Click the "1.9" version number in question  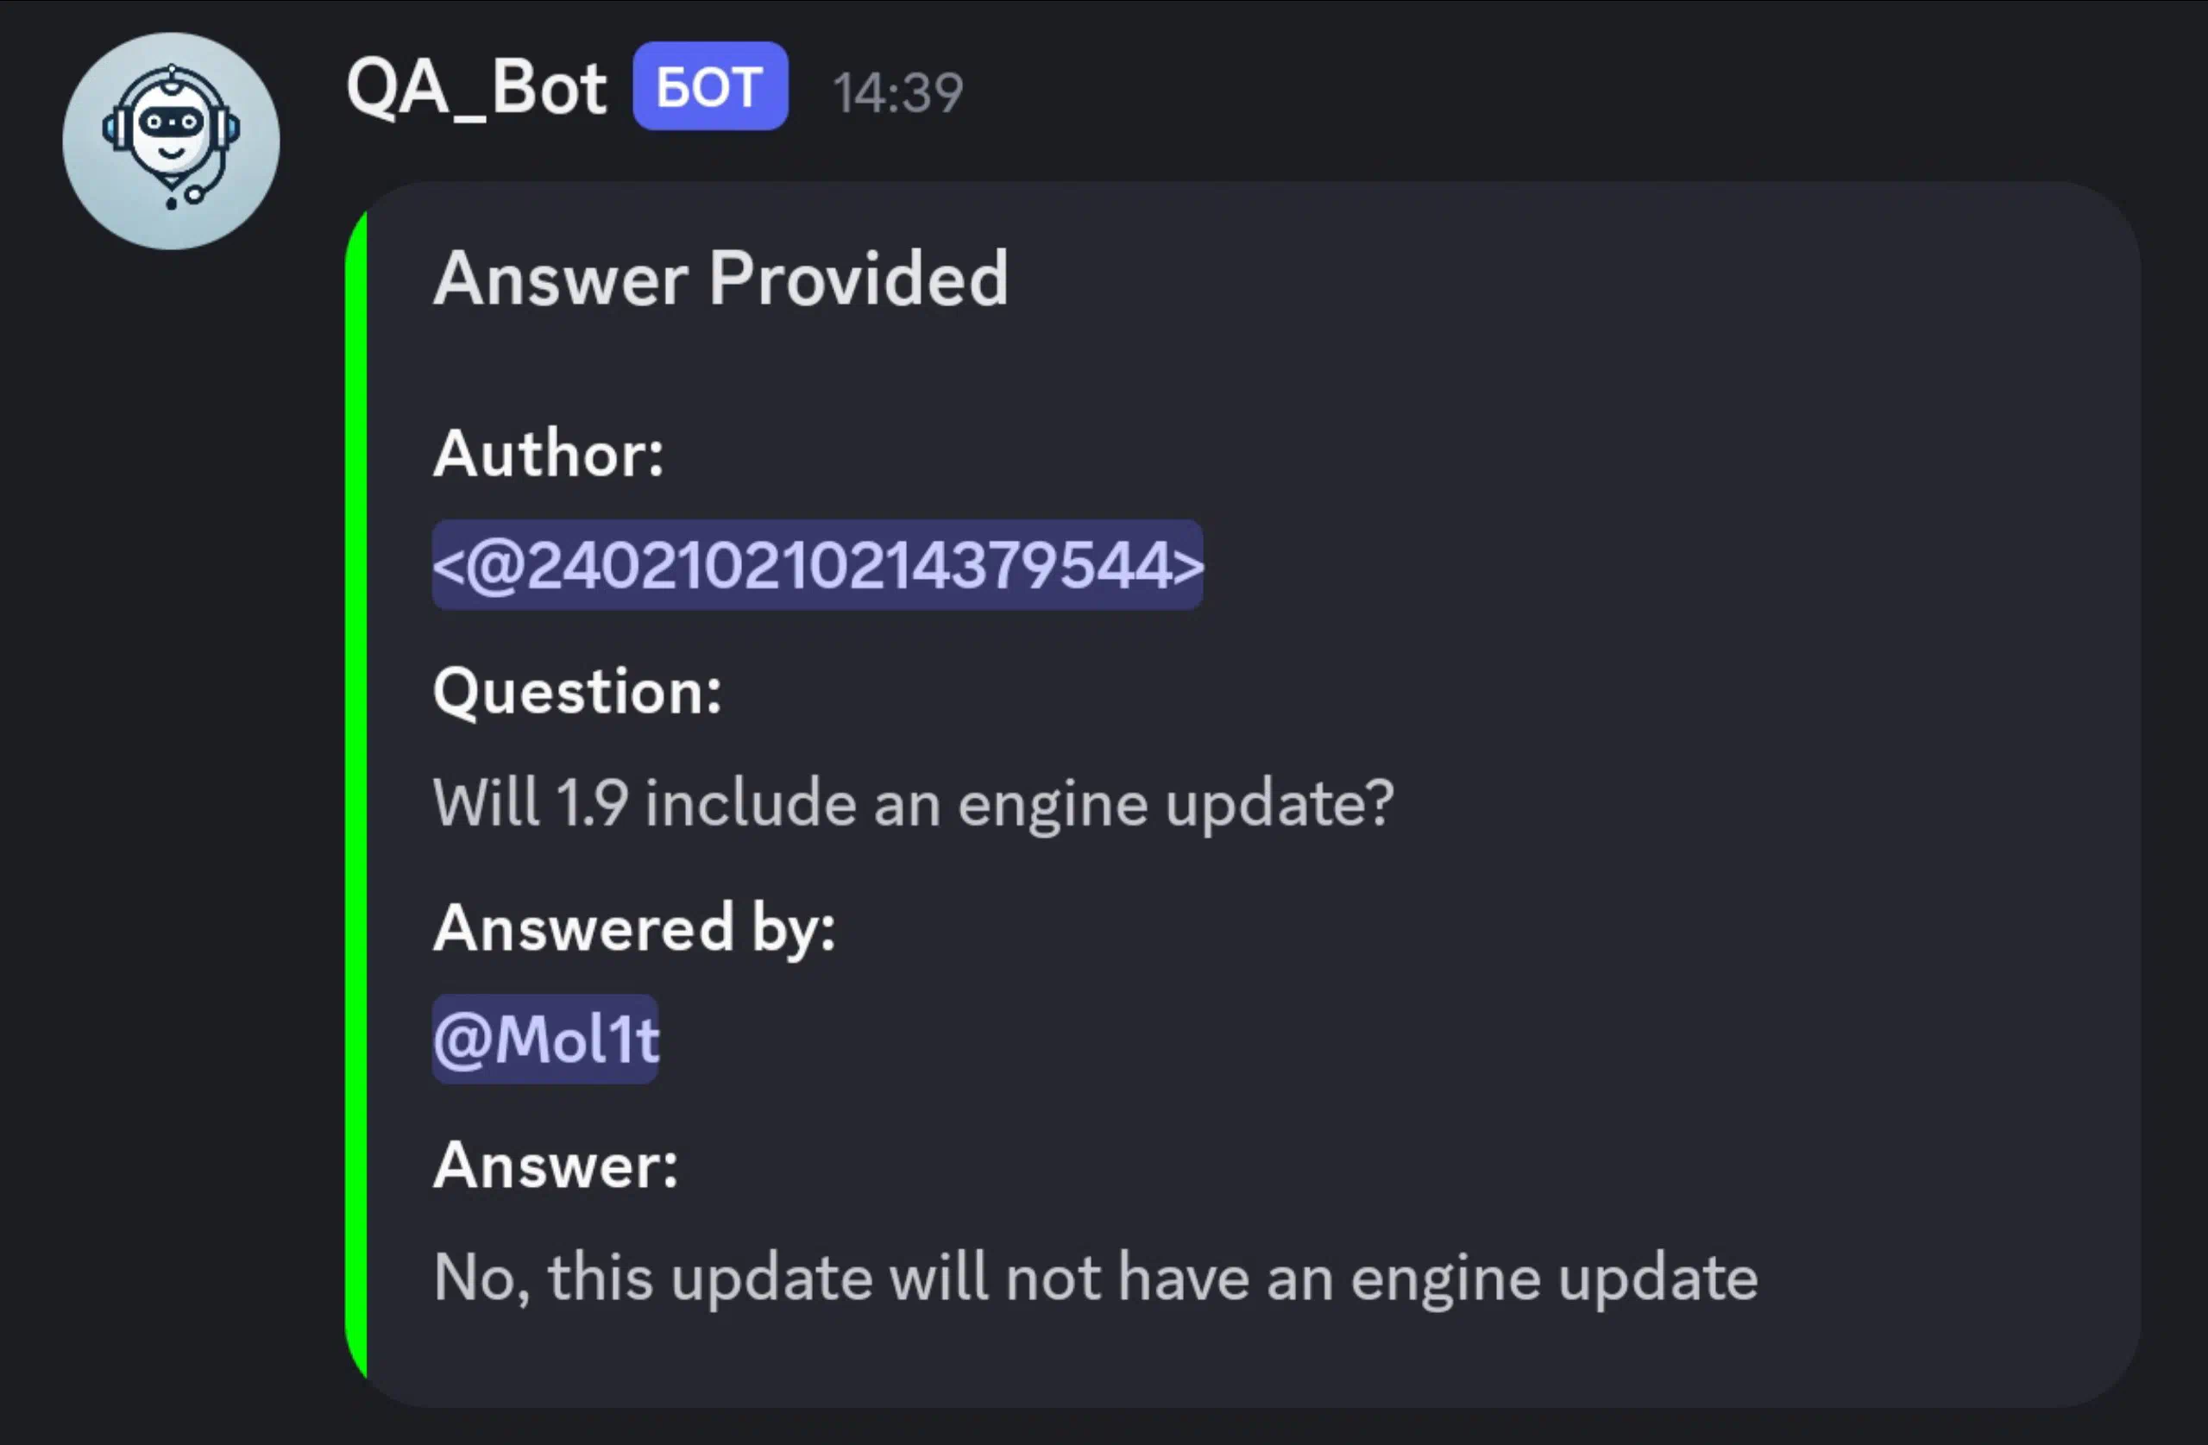(592, 803)
